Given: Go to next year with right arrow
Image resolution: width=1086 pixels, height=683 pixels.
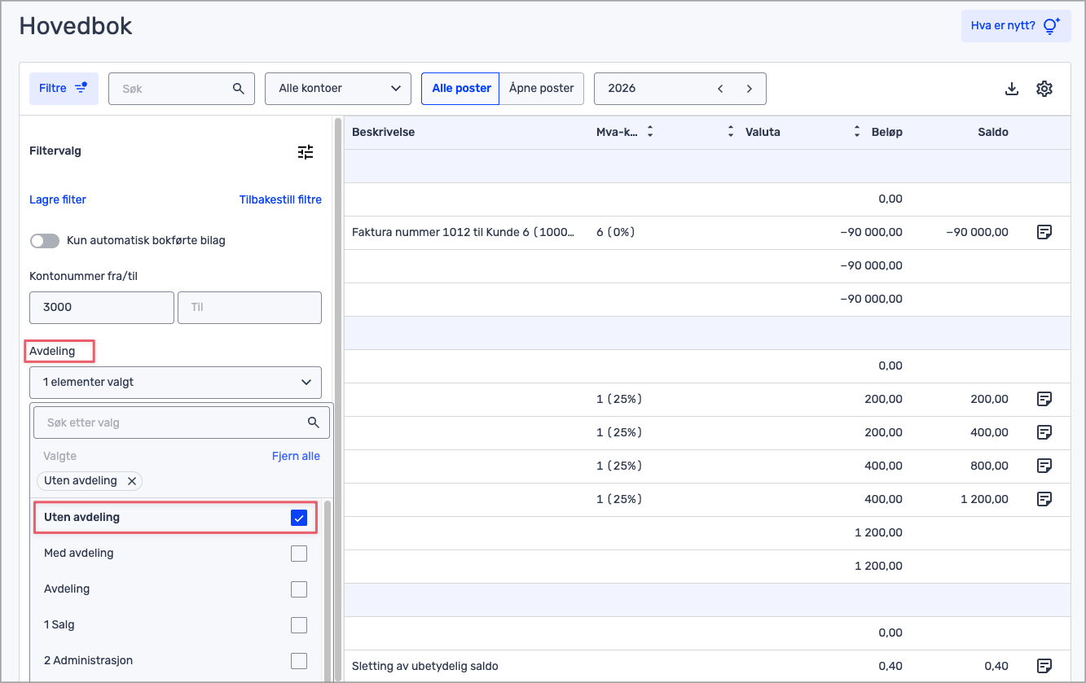Looking at the screenshot, I should tap(750, 89).
